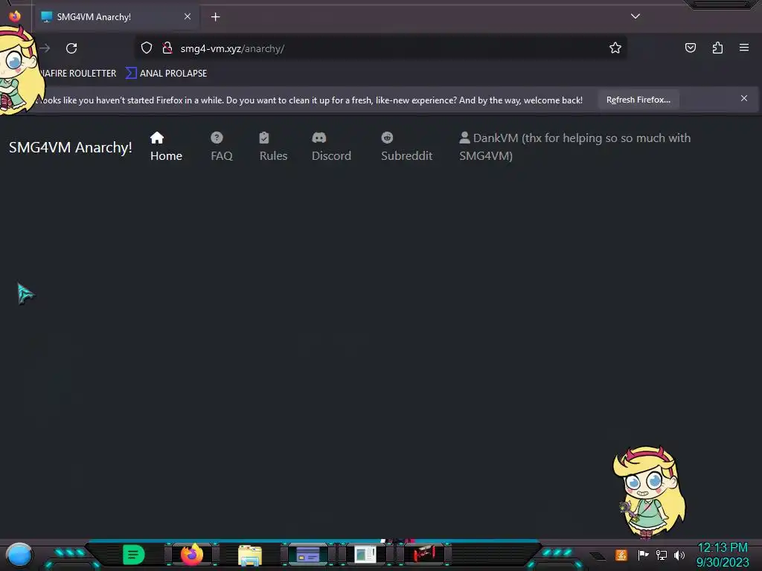
Task: Click the Start orb on taskbar
Action: (19, 555)
